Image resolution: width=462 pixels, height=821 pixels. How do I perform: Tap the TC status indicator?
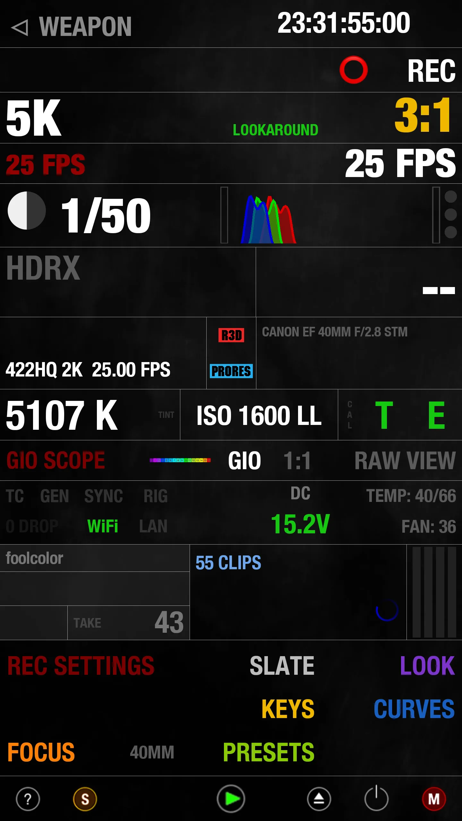point(15,496)
